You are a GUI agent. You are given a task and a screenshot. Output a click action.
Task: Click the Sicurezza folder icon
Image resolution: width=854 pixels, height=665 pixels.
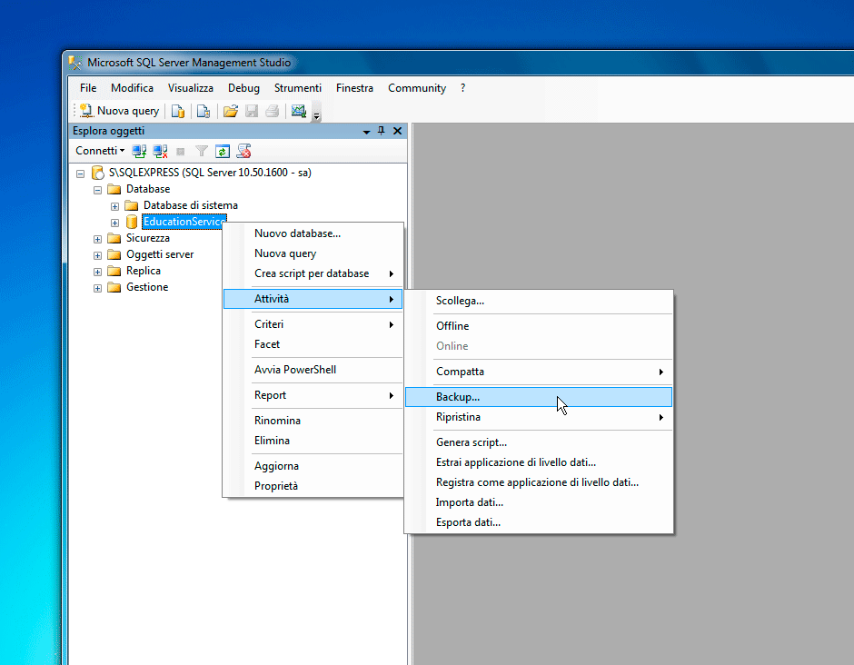(114, 238)
